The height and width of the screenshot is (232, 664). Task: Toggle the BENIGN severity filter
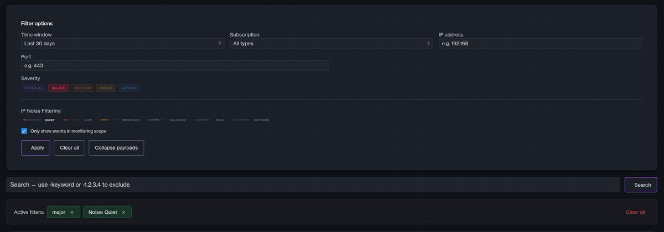[129, 88]
